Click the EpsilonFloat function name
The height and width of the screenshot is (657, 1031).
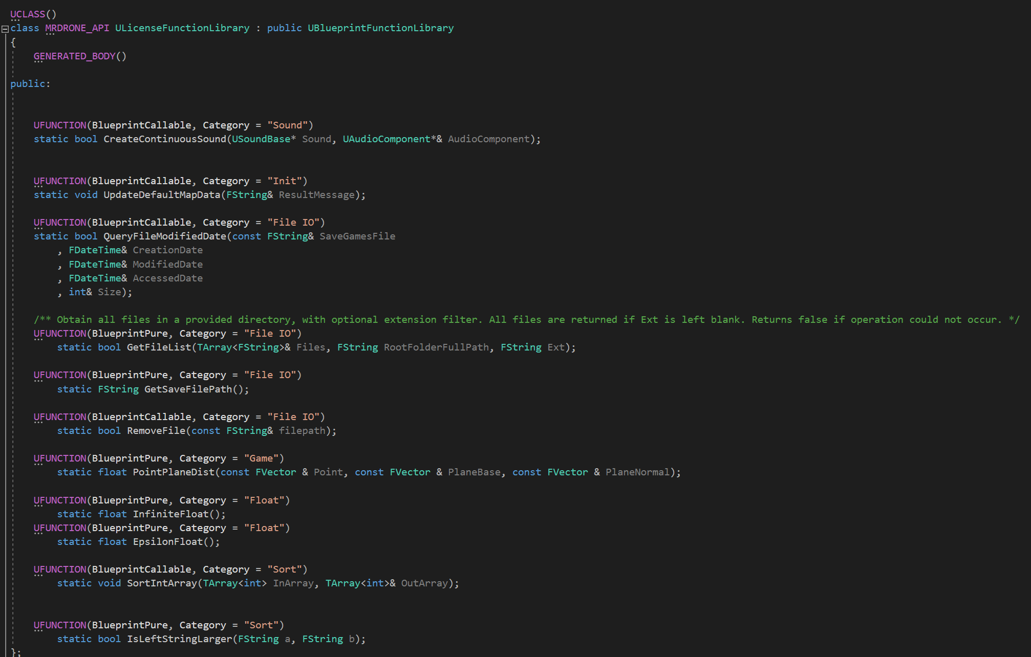pyautogui.click(x=168, y=541)
